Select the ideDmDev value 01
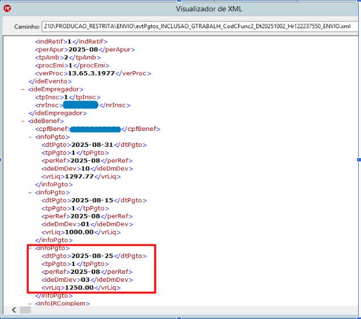 (x=85, y=224)
